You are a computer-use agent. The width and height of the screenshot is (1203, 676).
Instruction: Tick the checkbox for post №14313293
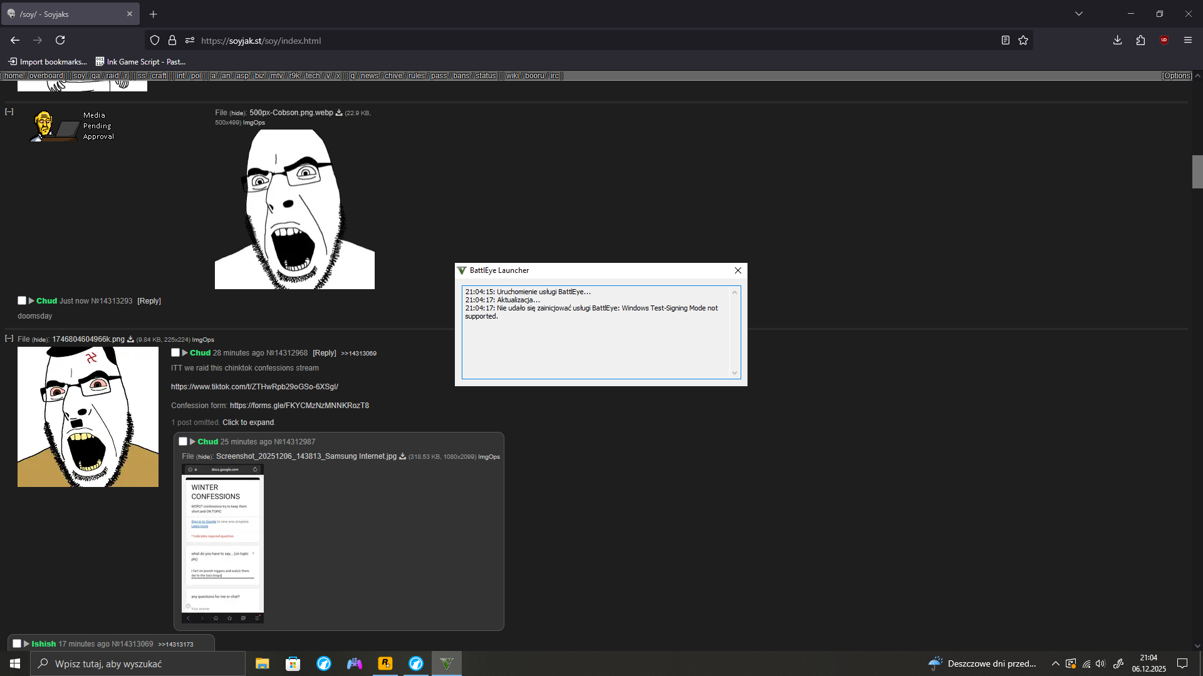pyautogui.click(x=22, y=300)
